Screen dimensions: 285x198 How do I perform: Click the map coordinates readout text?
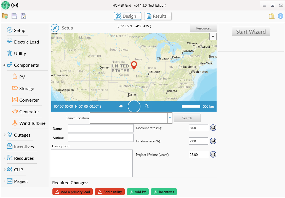[78, 106]
